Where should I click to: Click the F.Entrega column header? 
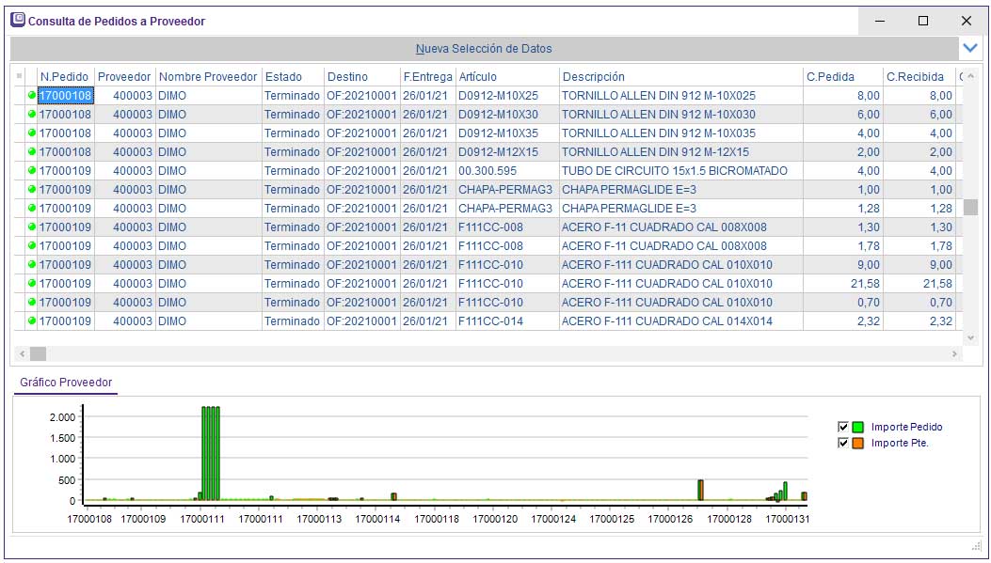(x=427, y=77)
